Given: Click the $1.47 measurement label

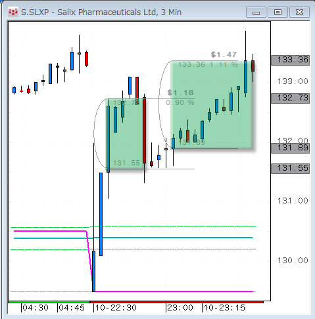Looking at the screenshot, I should [x=224, y=54].
